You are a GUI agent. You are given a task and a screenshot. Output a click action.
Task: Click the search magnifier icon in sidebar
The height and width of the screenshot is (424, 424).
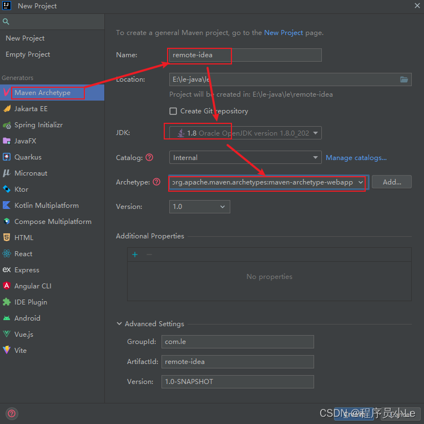pos(6,22)
